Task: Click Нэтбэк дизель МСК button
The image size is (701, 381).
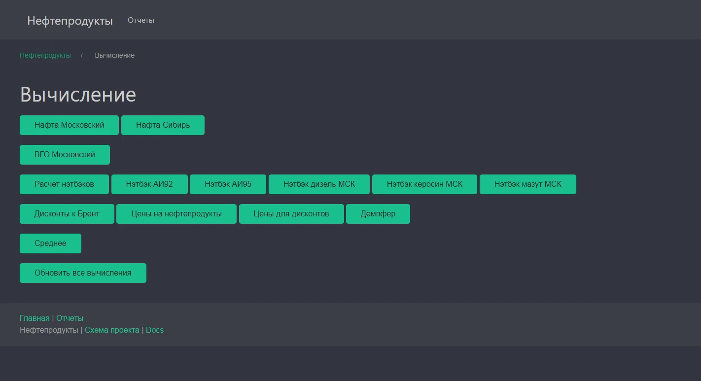Action: (x=319, y=184)
